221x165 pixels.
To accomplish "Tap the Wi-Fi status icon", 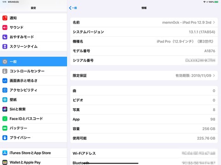I will click(x=204, y=2).
